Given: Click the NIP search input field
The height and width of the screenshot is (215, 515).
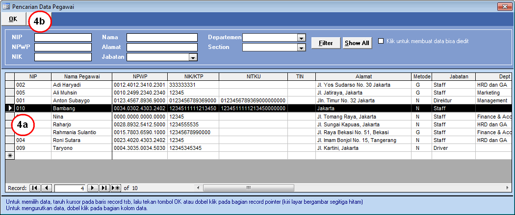Looking at the screenshot, I should [x=63, y=38].
